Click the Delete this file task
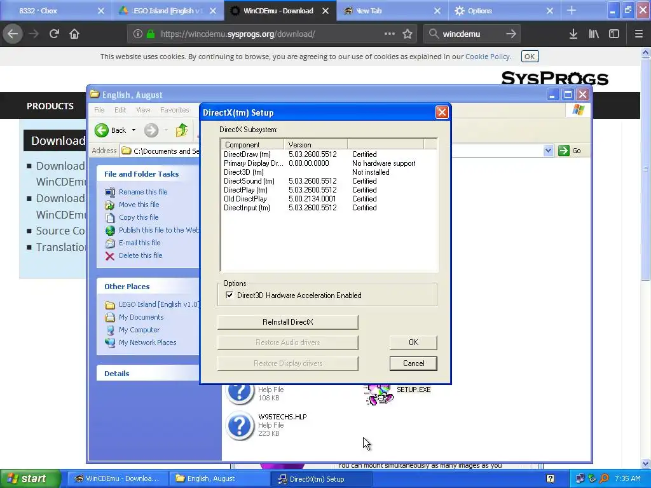Viewport: 651px width, 488px height. (x=140, y=255)
